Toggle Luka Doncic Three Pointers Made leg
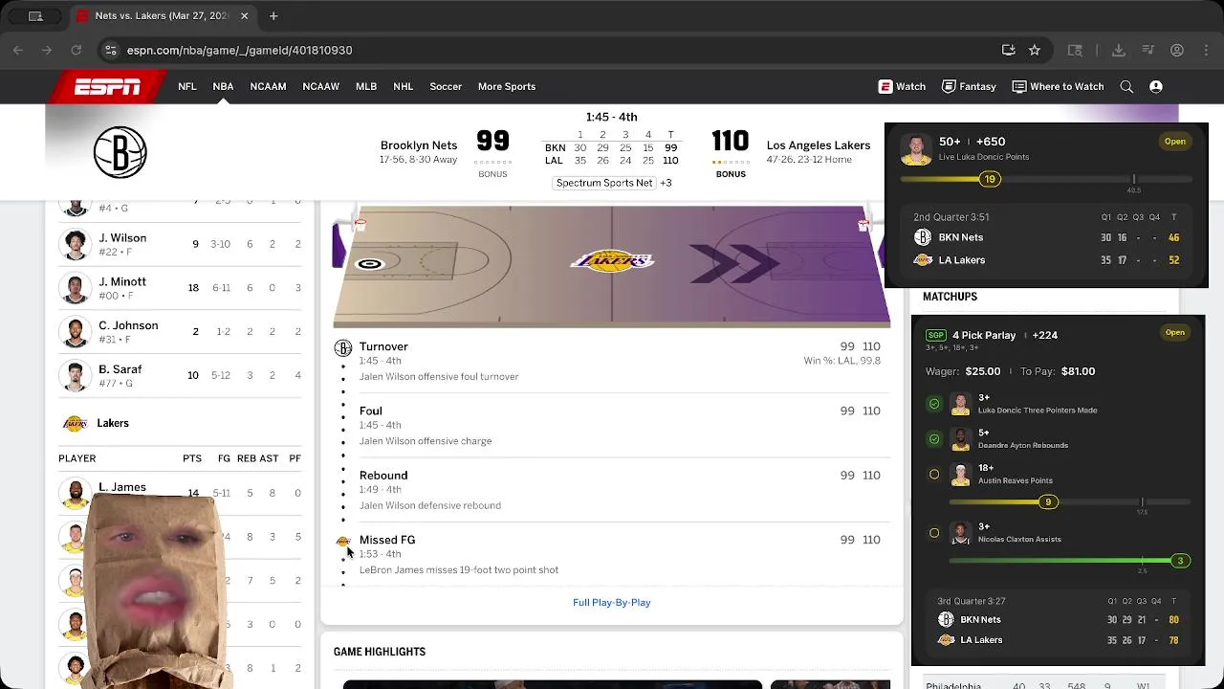The width and height of the screenshot is (1224, 689). [934, 404]
